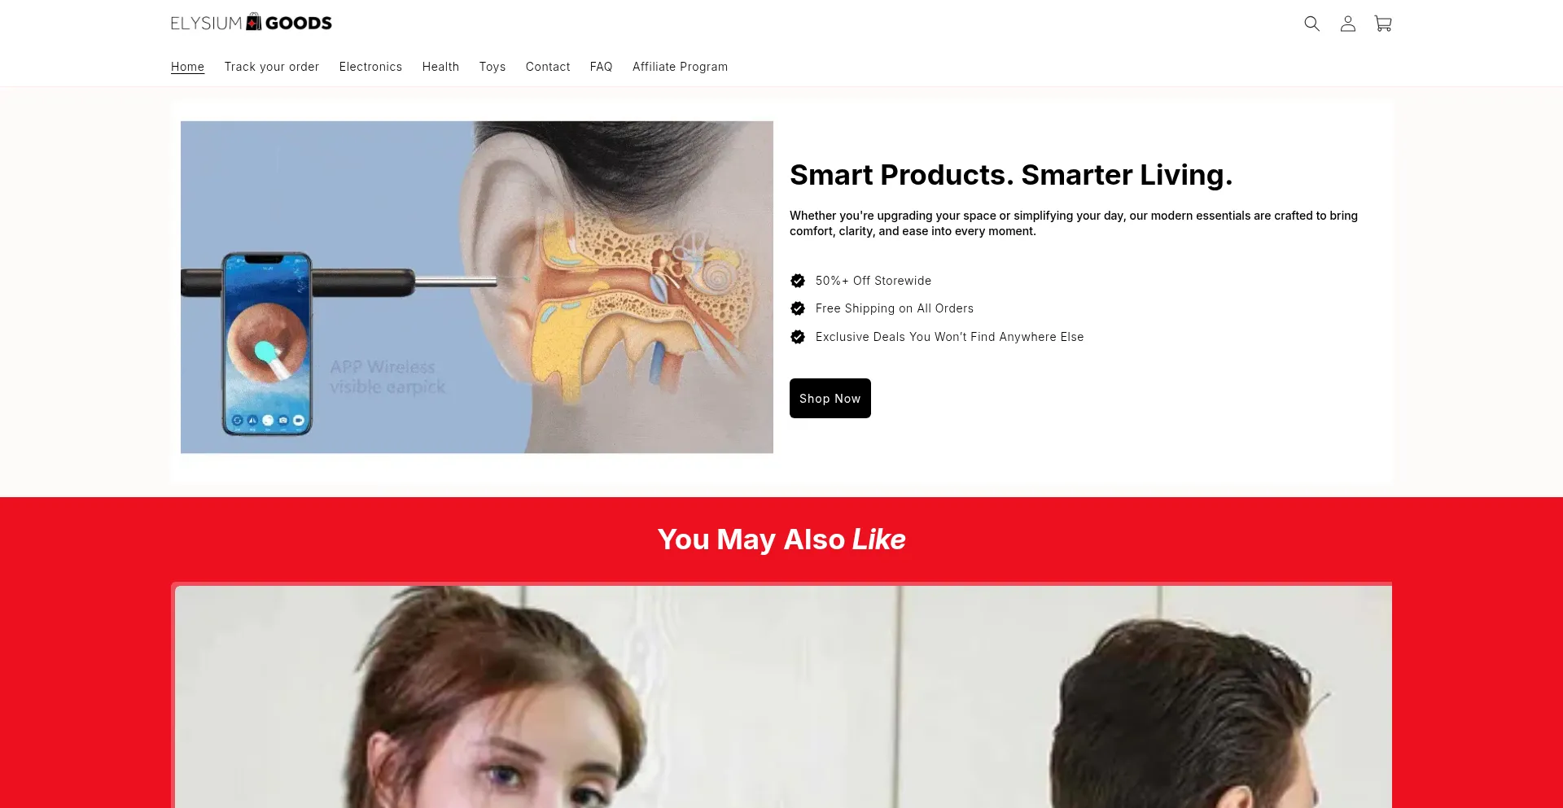Click the You May Also Like heading
Image resolution: width=1563 pixels, height=808 pixels.
(781, 539)
